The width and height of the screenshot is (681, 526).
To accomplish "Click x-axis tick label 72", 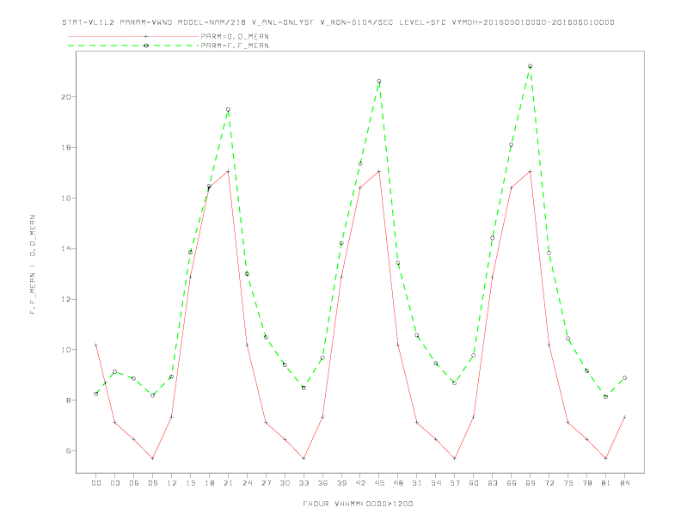I will (549, 483).
